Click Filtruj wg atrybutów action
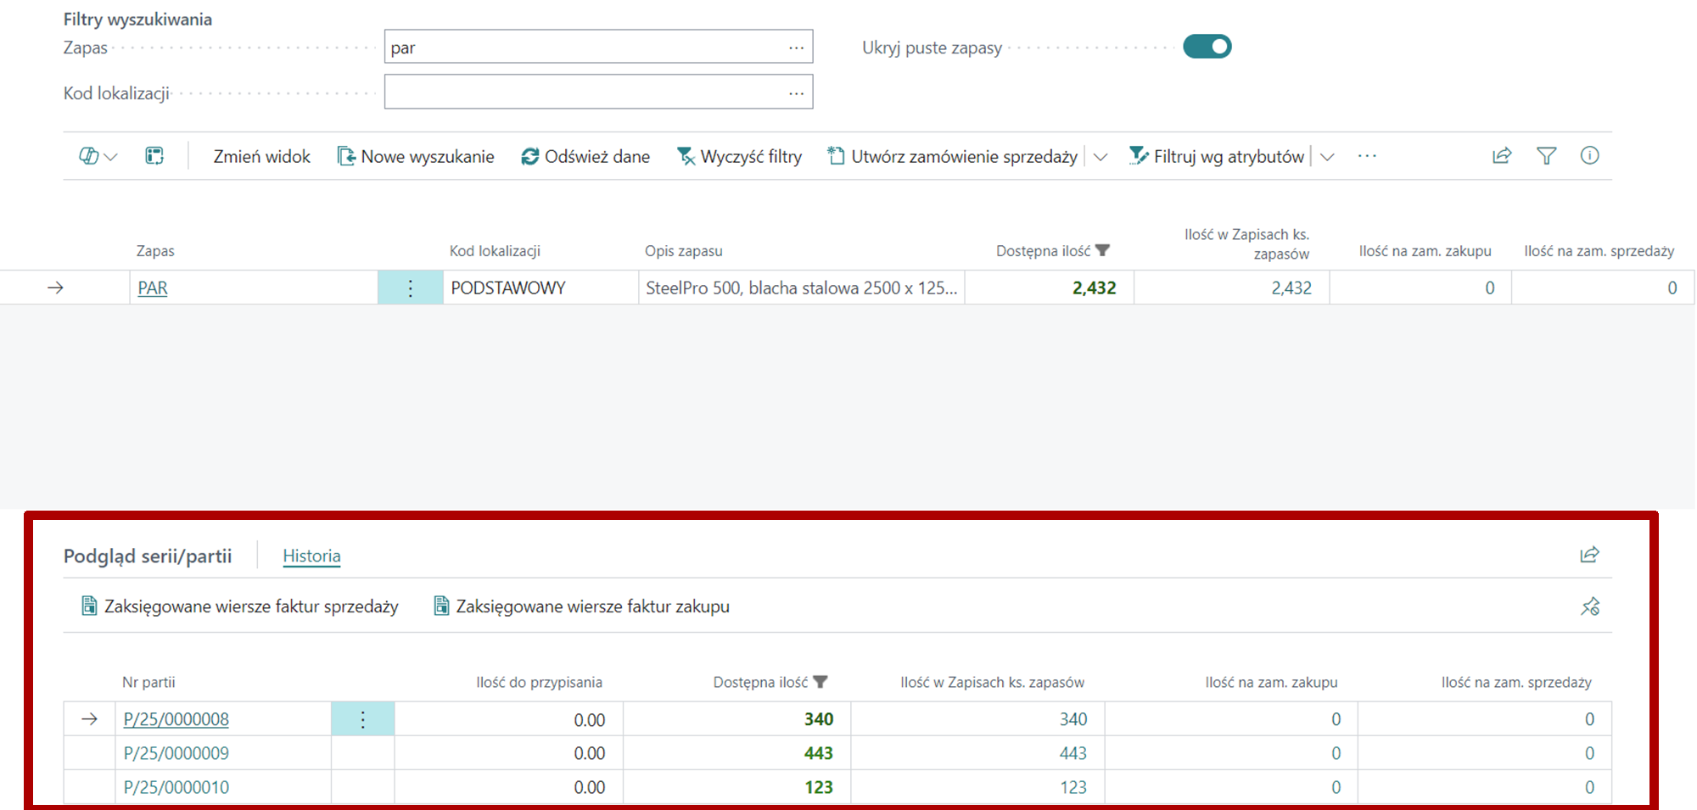Screen dimensions: 1697x810 1217,157
